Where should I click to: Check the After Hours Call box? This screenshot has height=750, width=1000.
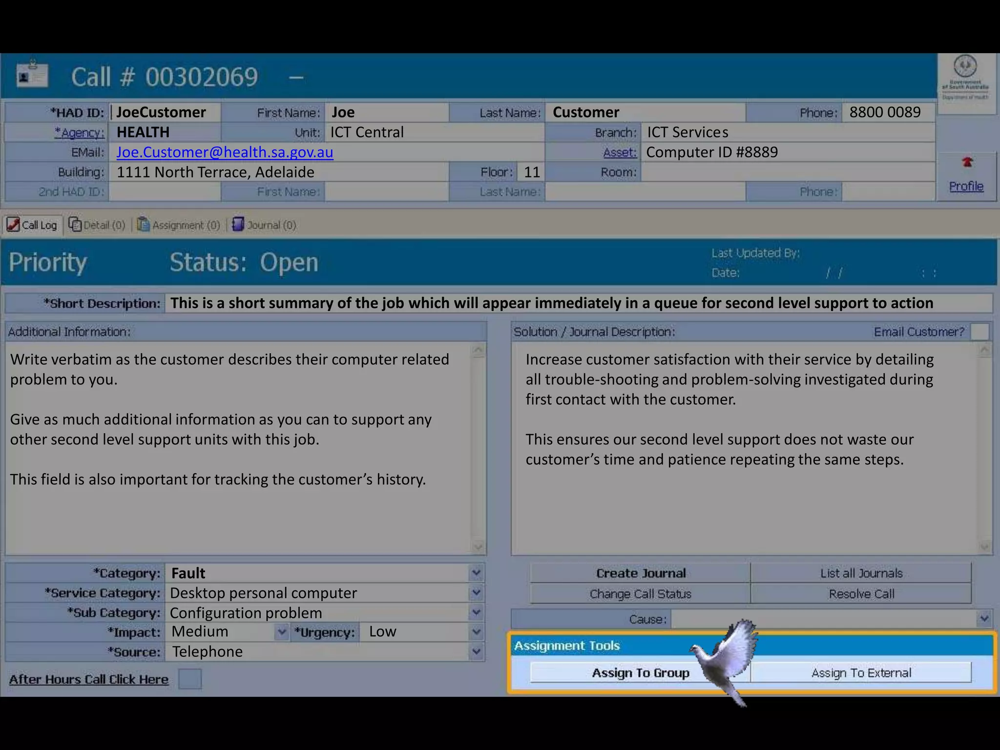[x=190, y=679]
